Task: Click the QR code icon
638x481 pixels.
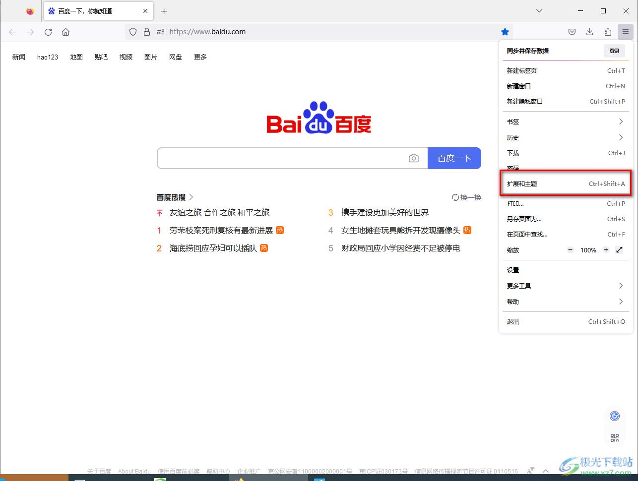Action: 615,438
